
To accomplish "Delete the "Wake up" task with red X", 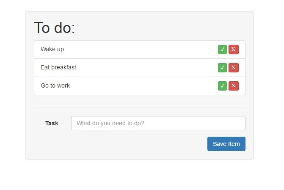I will [234, 50].
